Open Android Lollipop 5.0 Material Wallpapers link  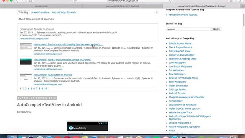[190, 118]
